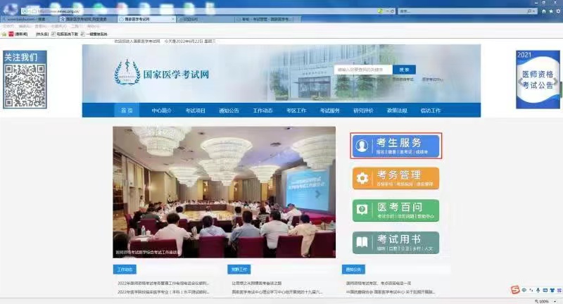This screenshot has height=304, width=563.
Task: Open 通知公告 in the navigation bar
Action: 229,110
